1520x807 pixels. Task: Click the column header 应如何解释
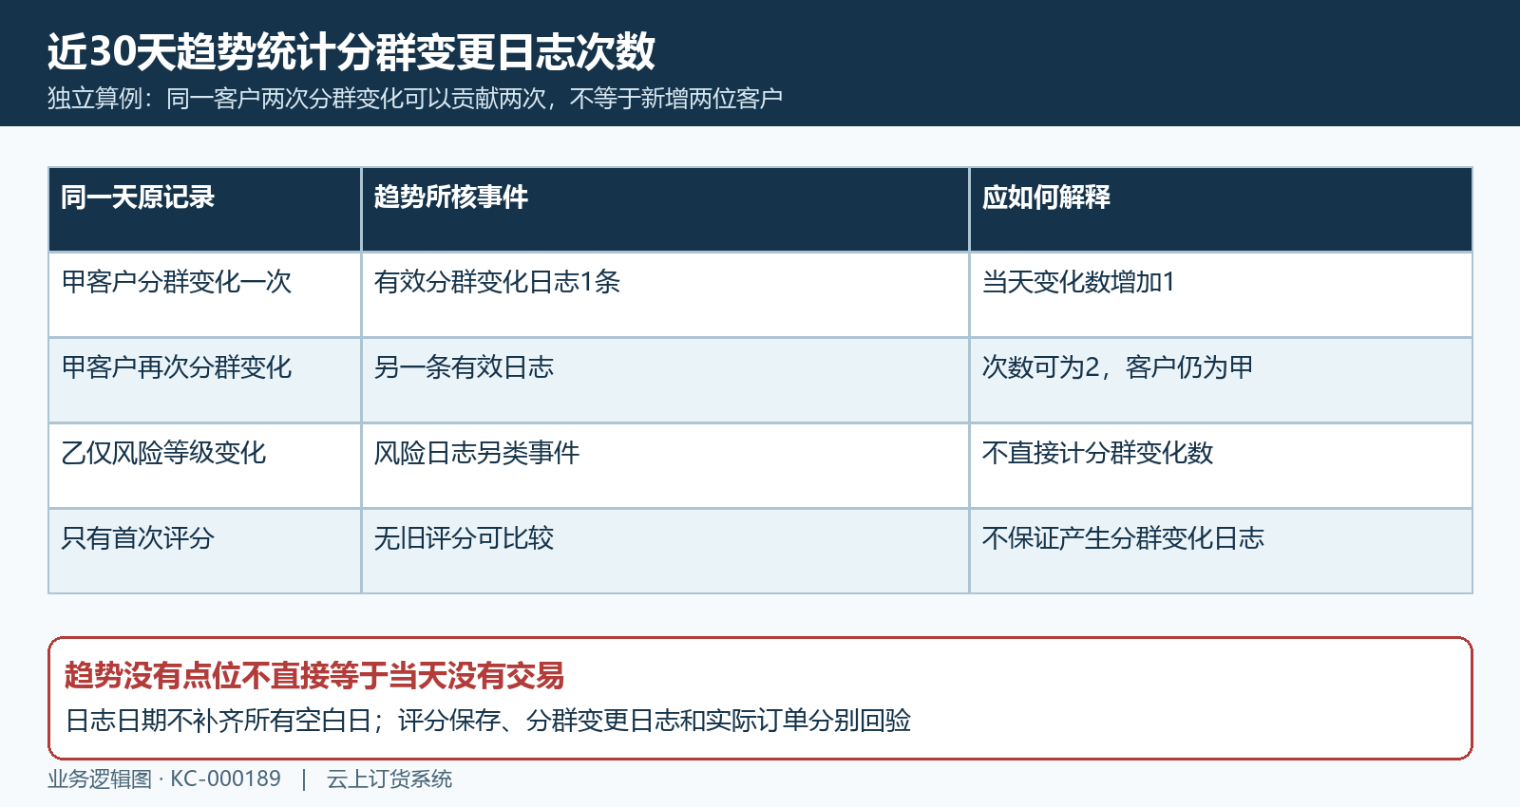pos(1221,210)
